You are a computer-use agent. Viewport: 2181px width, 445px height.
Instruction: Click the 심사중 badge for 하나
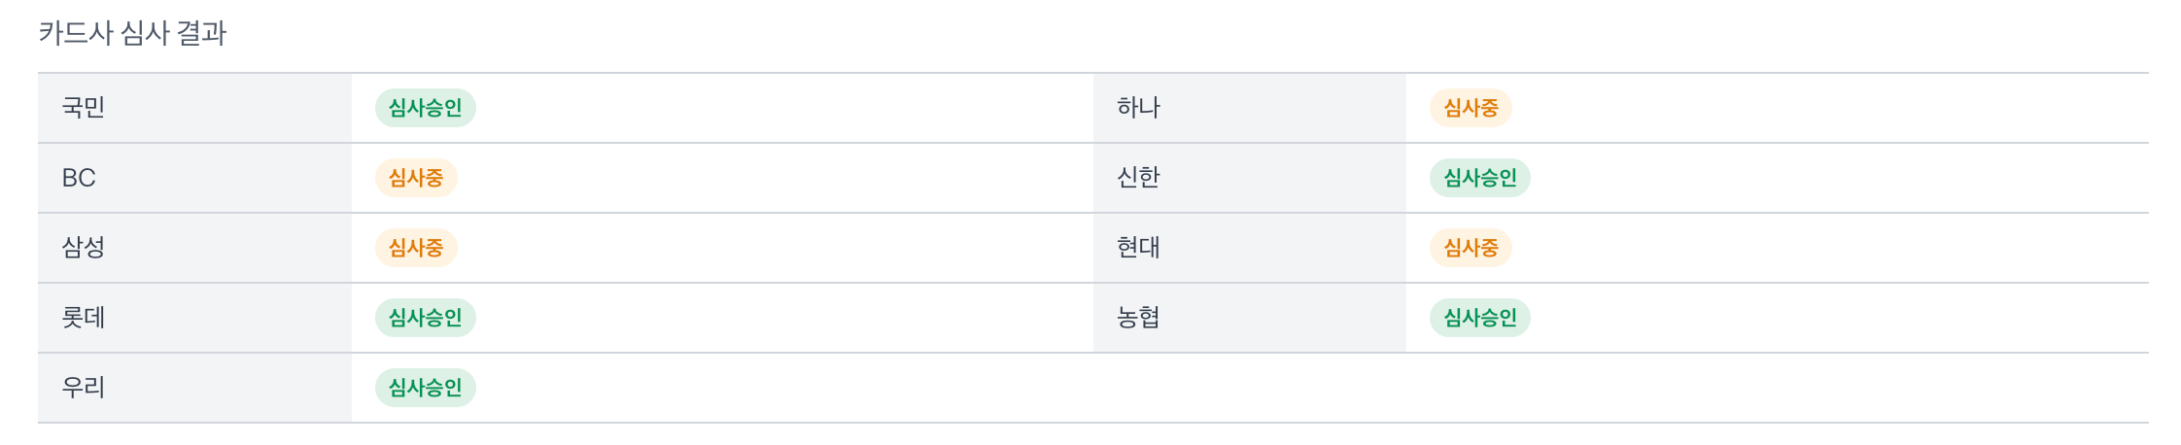(1471, 108)
